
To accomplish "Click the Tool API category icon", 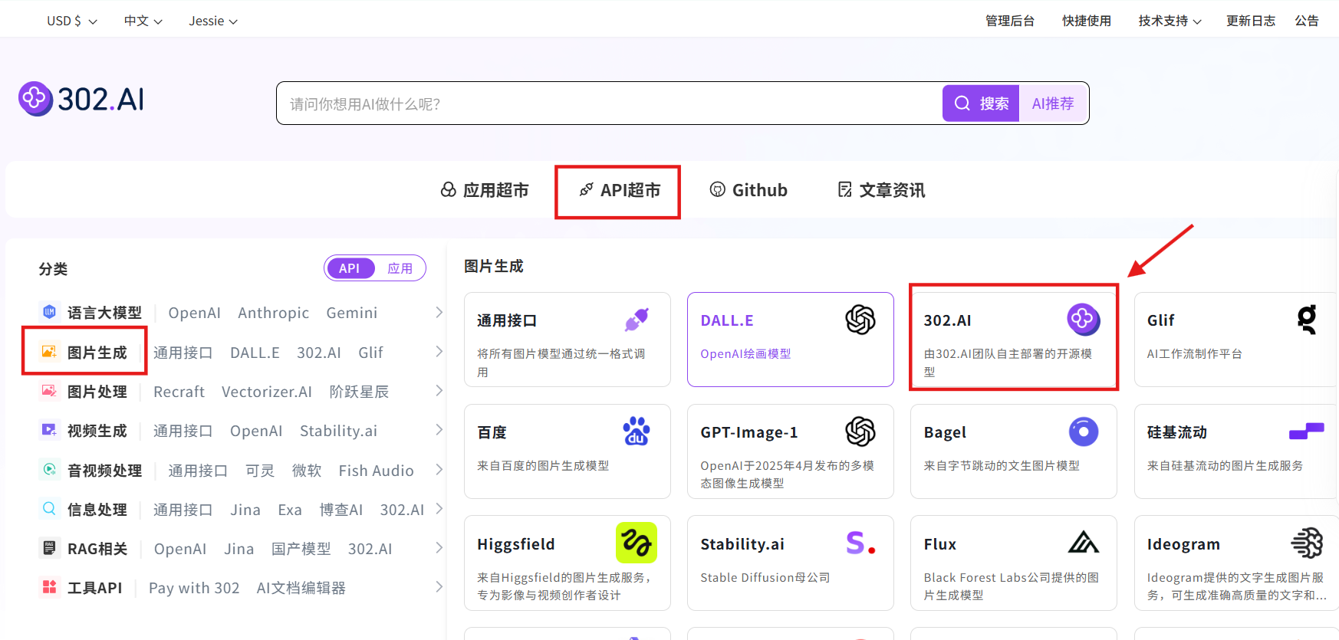I will 49,586.
